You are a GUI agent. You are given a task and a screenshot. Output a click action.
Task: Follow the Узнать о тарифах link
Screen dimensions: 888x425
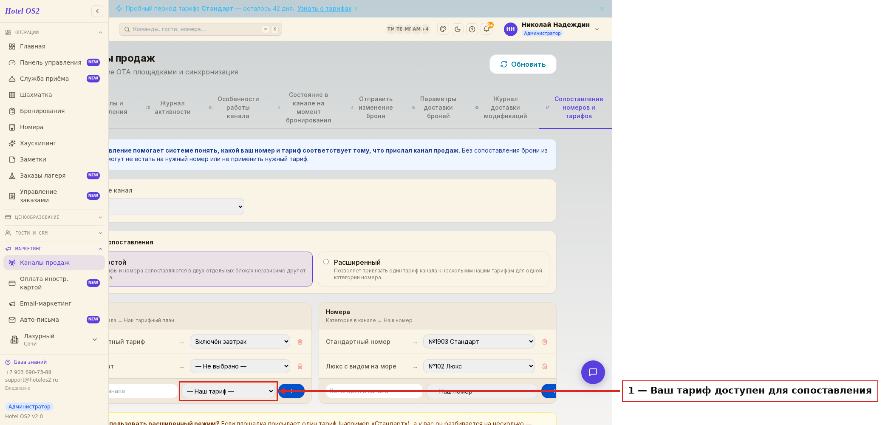pos(325,8)
